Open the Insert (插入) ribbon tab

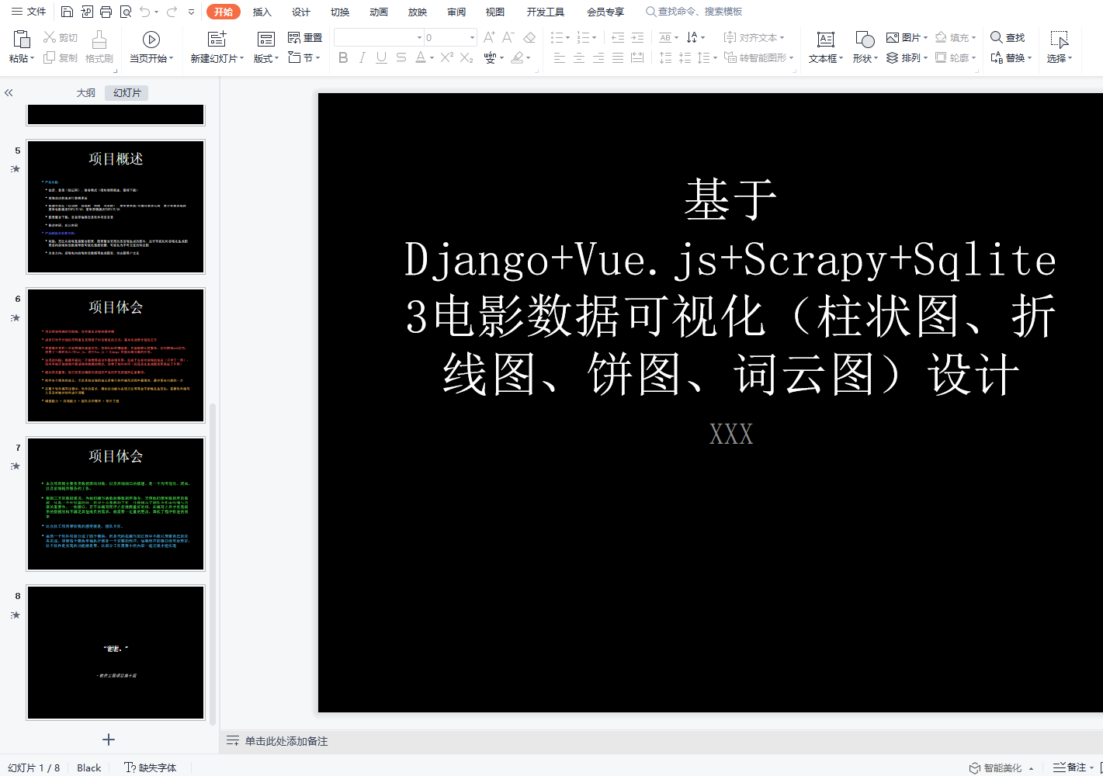coord(262,12)
